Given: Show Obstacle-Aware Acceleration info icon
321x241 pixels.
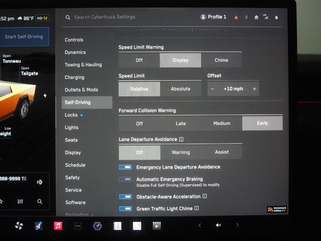Looking at the screenshot, I should (x=205, y=196).
